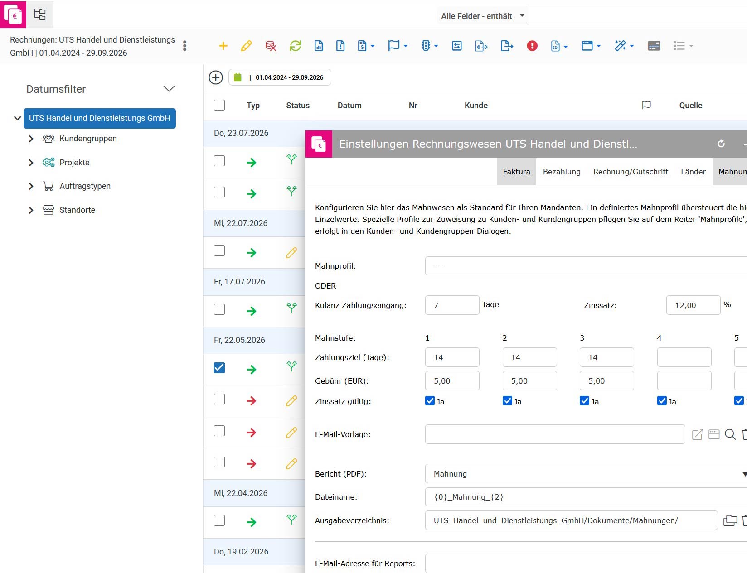Open the flag icon dropdown in toolbar
The width and height of the screenshot is (747, 573).
(x=398, y=46)
